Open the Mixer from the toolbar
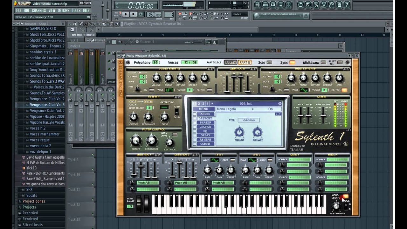 point(289,5)
